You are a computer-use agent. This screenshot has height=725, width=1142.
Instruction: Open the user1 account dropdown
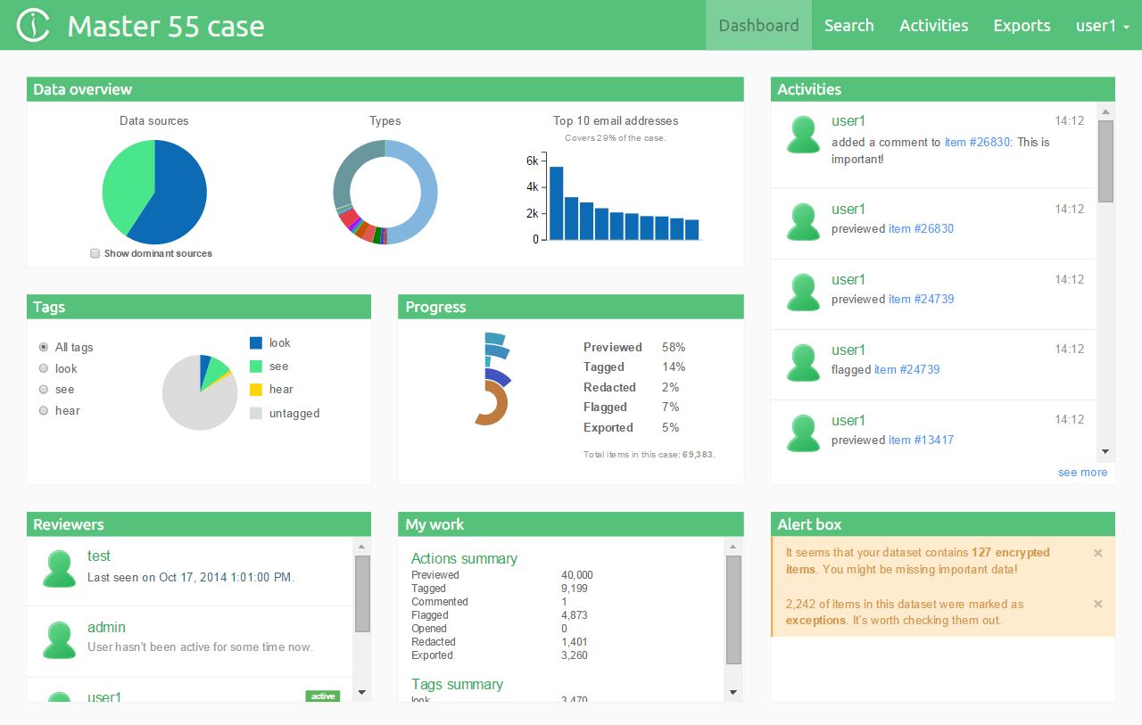pos(1102,26)
